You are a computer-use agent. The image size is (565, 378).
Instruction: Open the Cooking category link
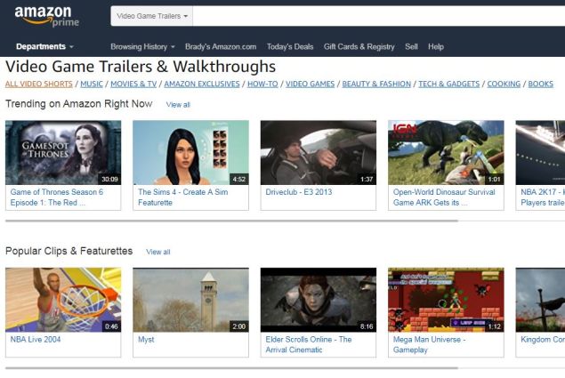pos(504,84)
